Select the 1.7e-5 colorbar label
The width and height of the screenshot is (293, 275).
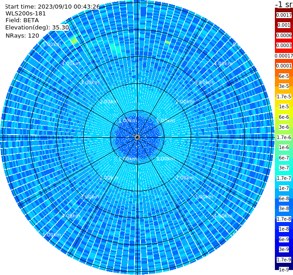point(284,96)
